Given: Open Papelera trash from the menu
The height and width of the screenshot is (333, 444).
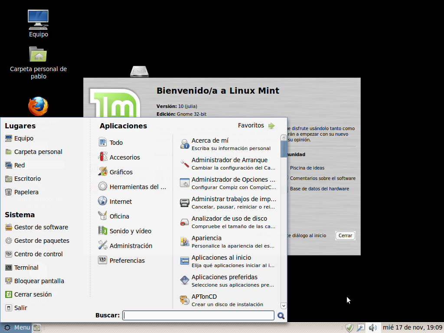Looking at the screenshot, I should tap(22, 192).
